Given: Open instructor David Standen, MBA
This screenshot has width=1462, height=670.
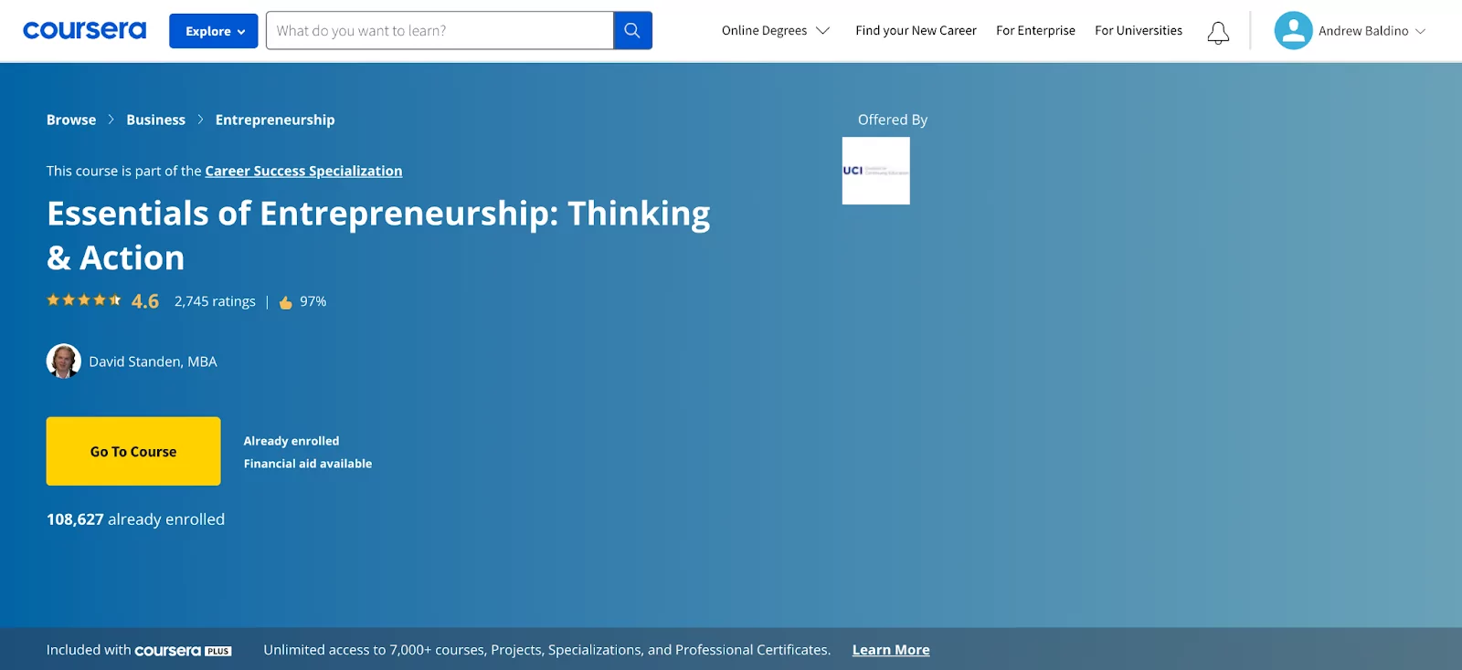Looking at the screenshot, I should point(153,361).
